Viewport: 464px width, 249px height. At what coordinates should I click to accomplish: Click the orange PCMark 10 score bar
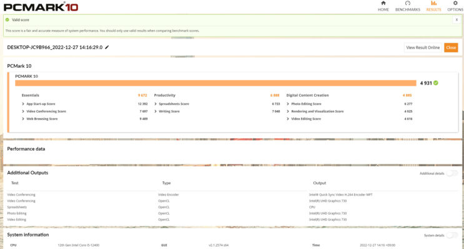point(215,83)
